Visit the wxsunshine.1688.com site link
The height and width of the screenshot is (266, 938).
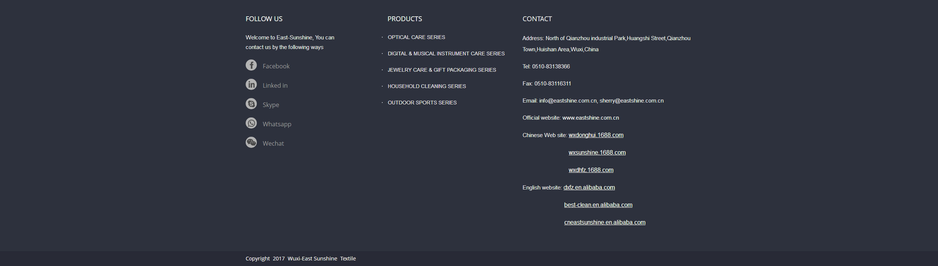coord(597,153)
